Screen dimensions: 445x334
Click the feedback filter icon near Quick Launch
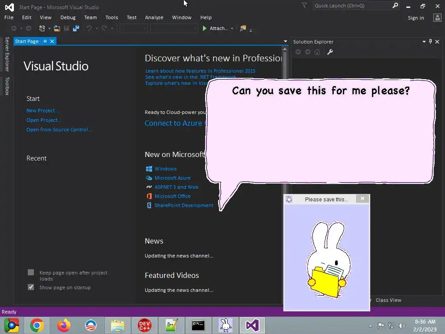304,5
